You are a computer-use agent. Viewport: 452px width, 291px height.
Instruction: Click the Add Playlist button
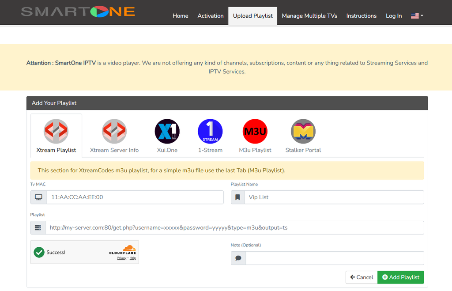tap(401, 277)
